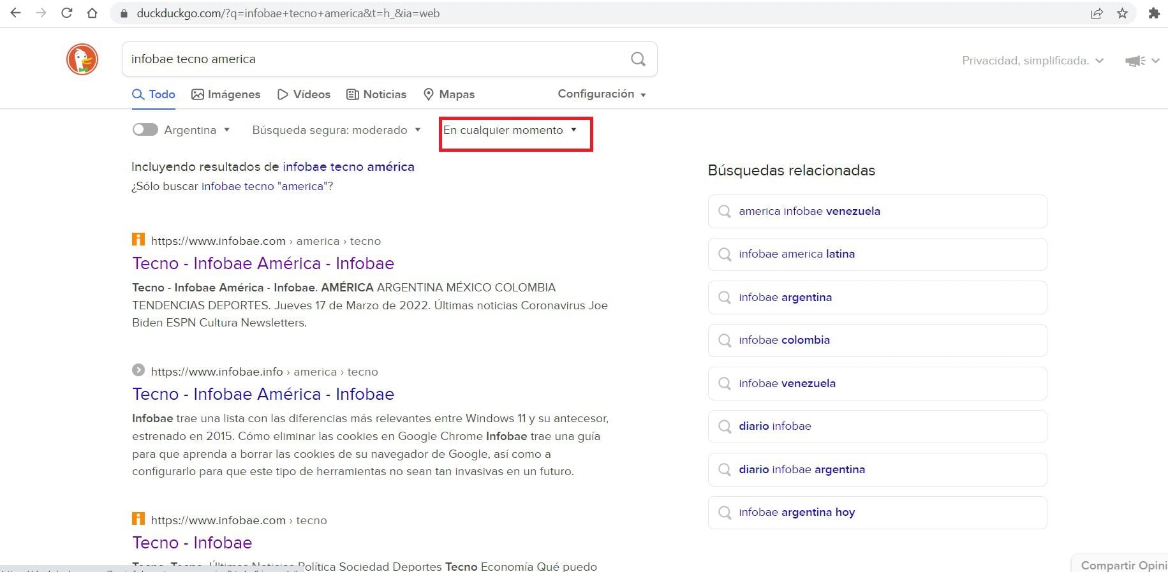
Task: Open the extensions puzzle icon
Action: (x=1153, y=13)
